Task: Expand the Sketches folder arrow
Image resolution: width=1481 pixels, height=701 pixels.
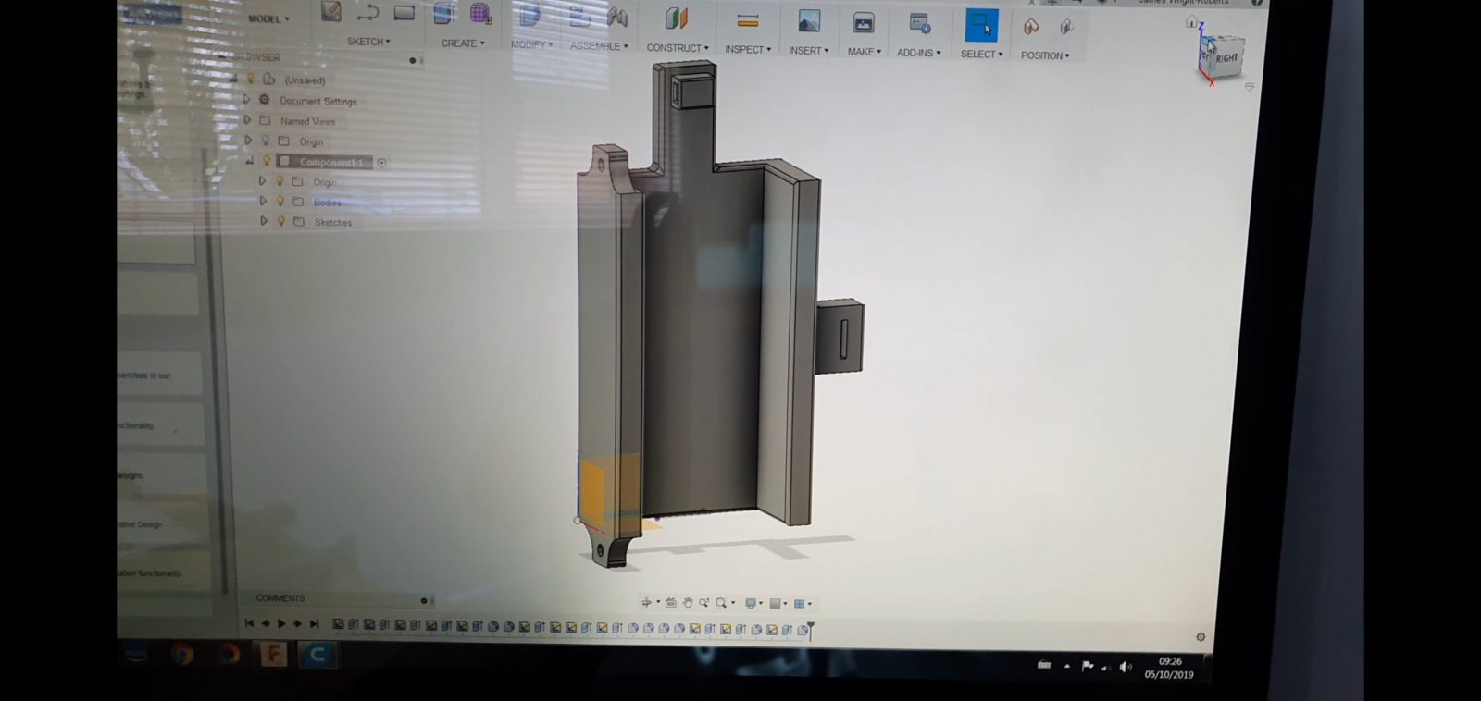Action: pyautogui.click(x=264, y=221)
